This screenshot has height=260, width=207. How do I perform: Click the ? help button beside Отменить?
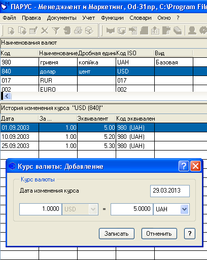pos(190,234)
